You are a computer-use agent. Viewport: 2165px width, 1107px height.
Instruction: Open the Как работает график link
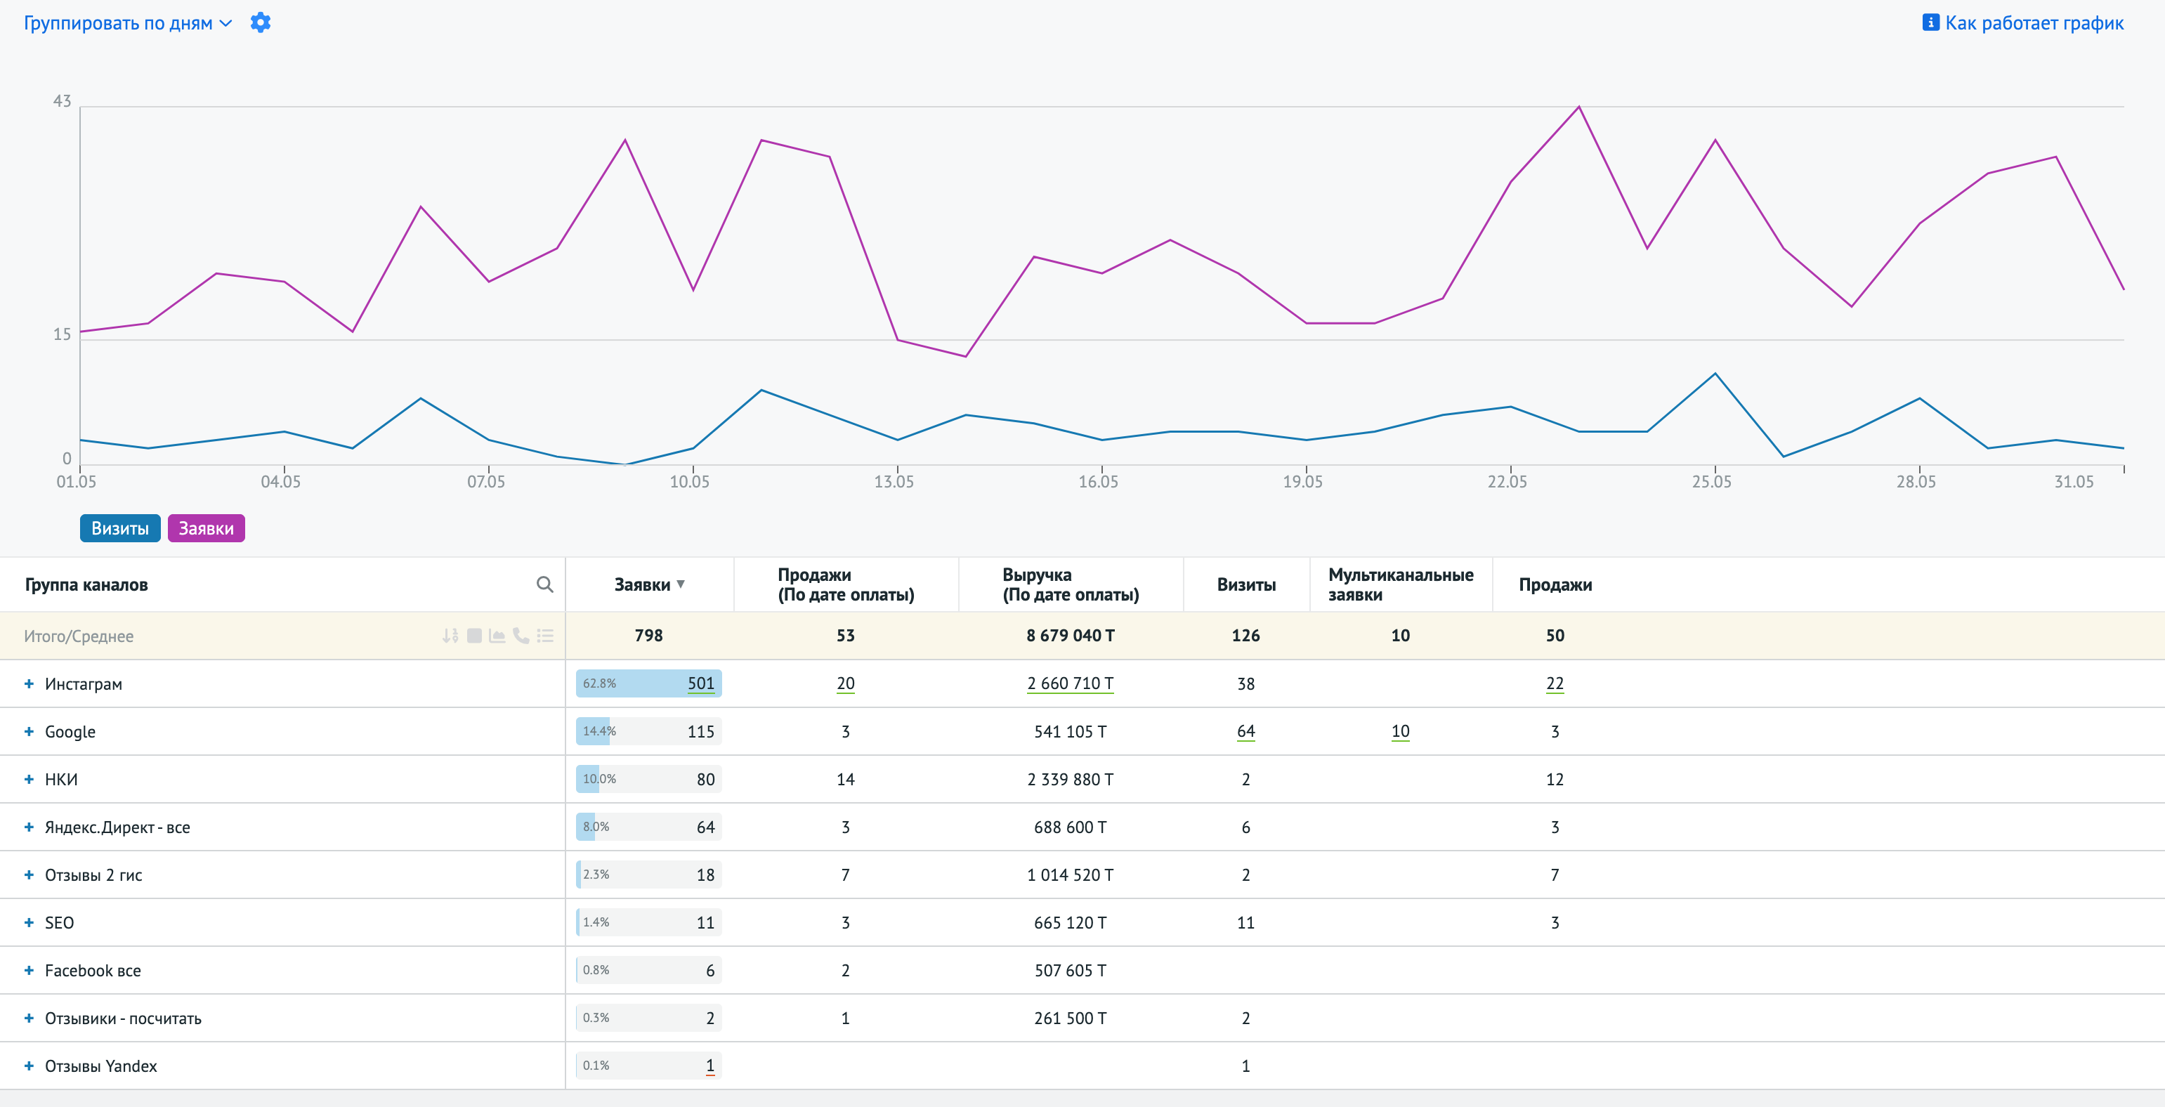coord(2034,22)
